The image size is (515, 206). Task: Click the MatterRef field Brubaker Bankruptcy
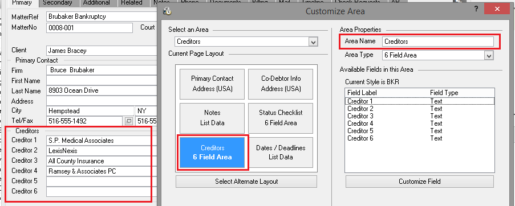click(x=102, y=16)
